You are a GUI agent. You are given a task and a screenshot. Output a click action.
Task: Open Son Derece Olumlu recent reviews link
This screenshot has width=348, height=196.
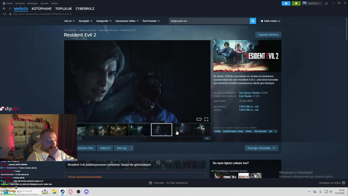click(x=249, y=93)
